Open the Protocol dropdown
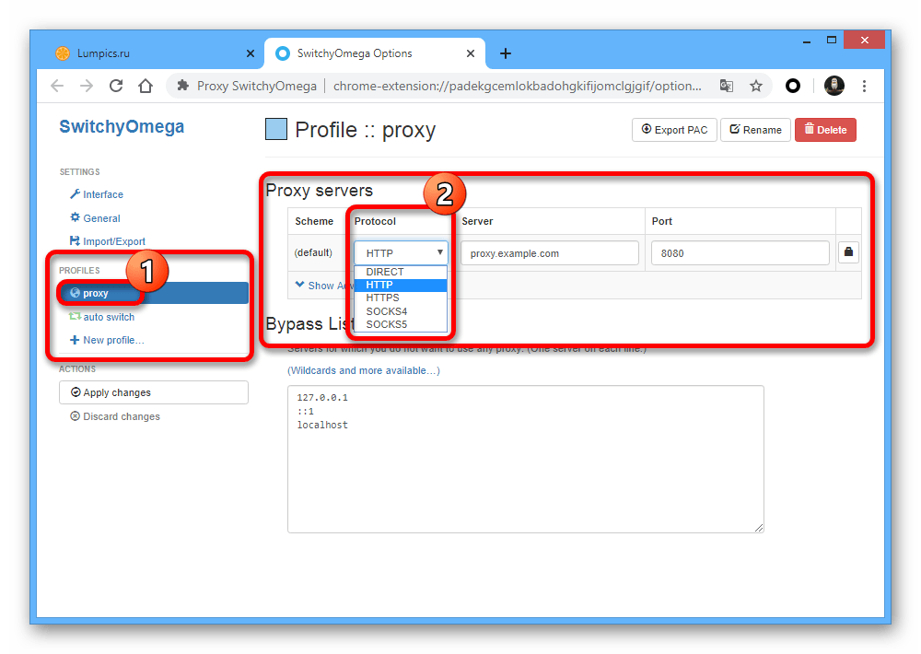Screen dimensions: 921x654 (x=402, y=253)
